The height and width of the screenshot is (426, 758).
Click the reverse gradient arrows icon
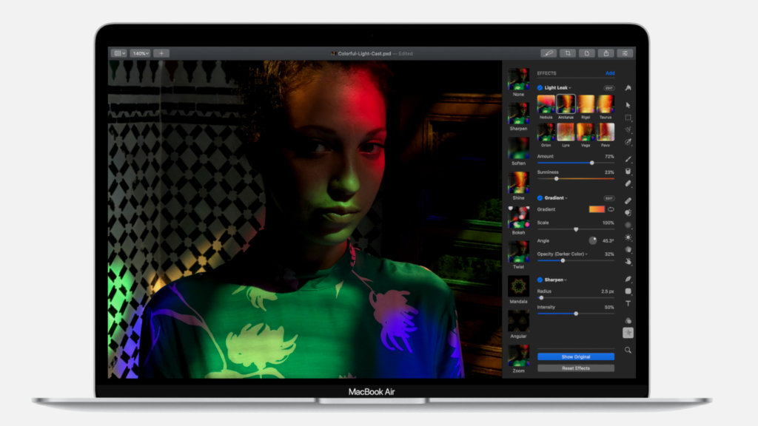coord(611,209)
